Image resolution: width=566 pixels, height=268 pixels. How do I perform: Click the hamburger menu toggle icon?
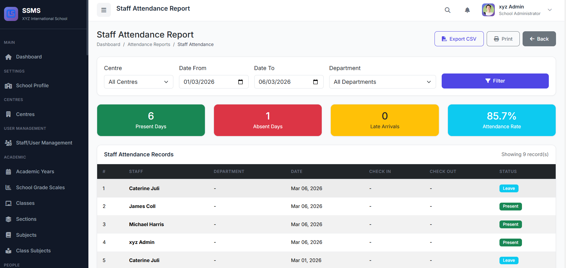[104, 10]
